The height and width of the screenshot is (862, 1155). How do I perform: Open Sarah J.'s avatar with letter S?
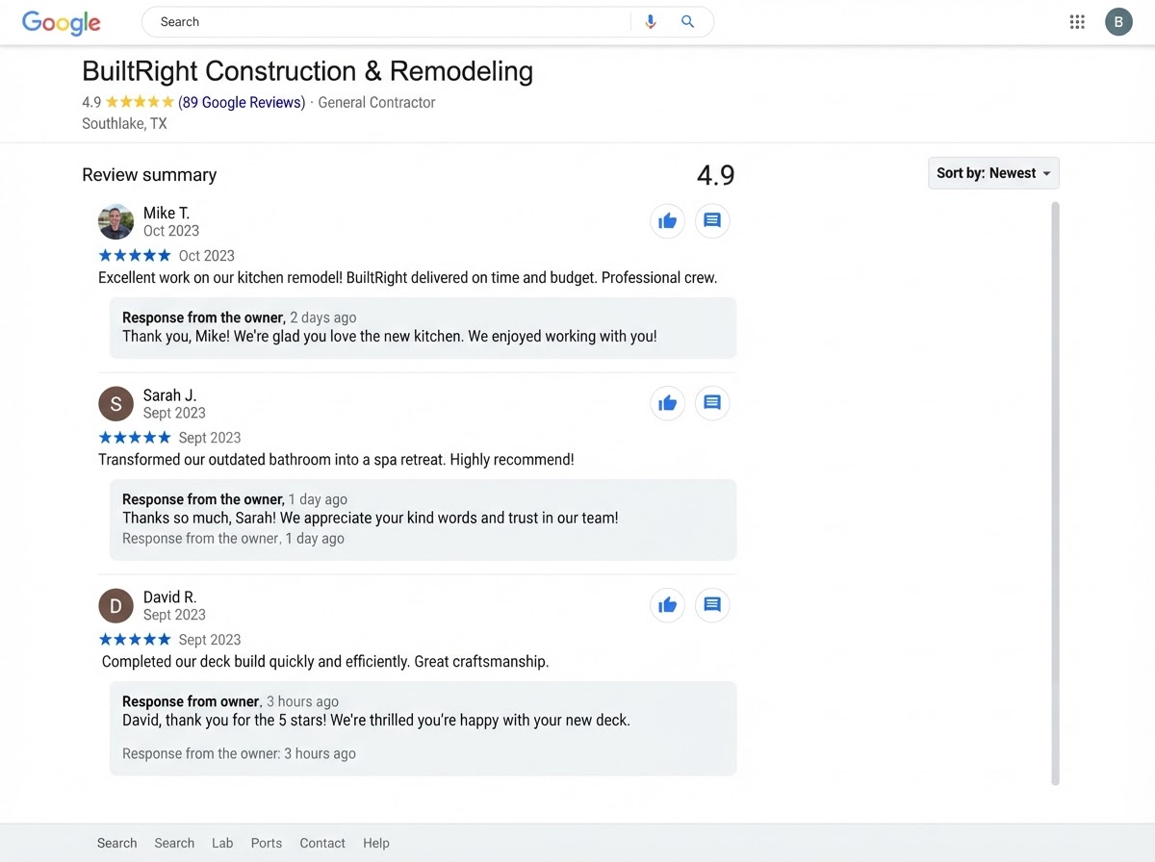pyautogui.click(x=115, y=404)
